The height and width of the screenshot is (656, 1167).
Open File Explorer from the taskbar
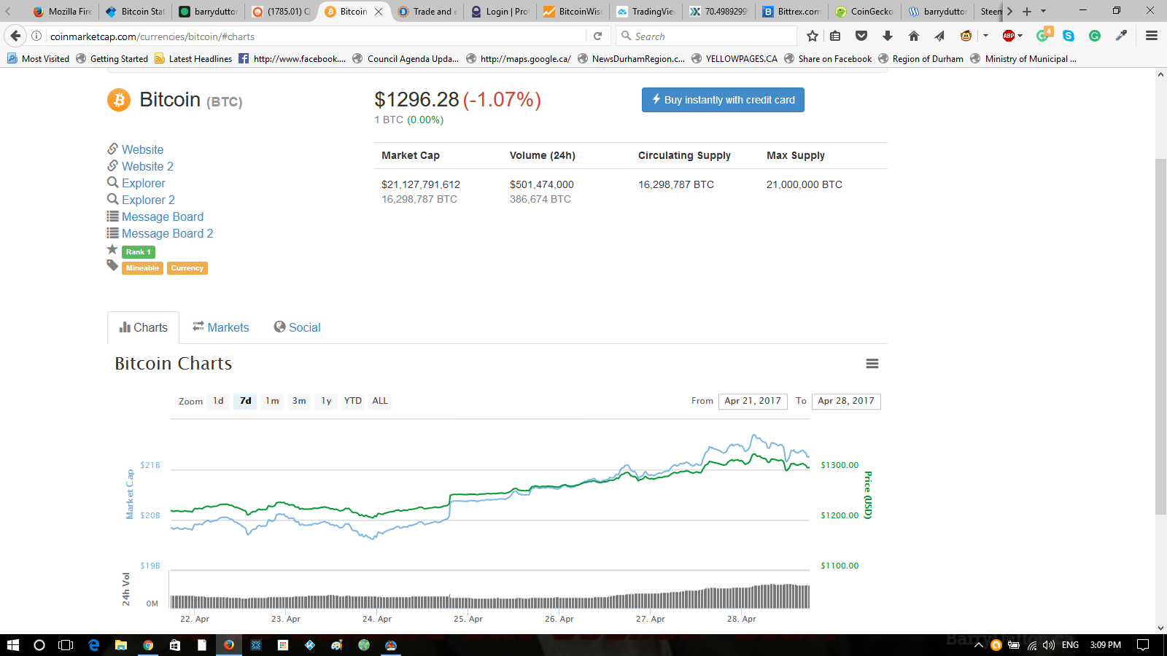[x=120, y=645]
